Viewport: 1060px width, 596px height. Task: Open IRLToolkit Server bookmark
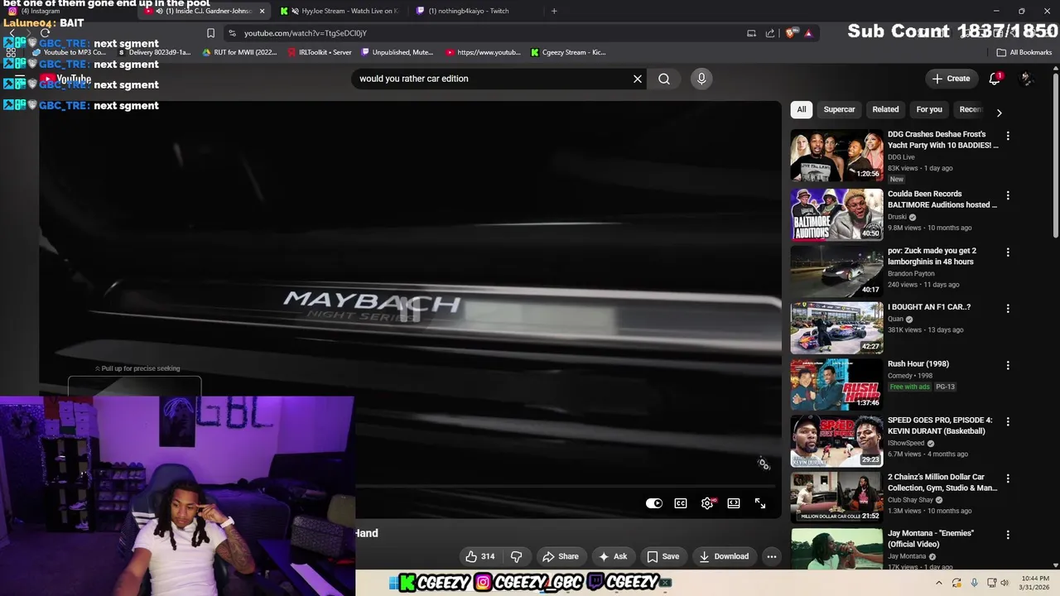point(319,52)
